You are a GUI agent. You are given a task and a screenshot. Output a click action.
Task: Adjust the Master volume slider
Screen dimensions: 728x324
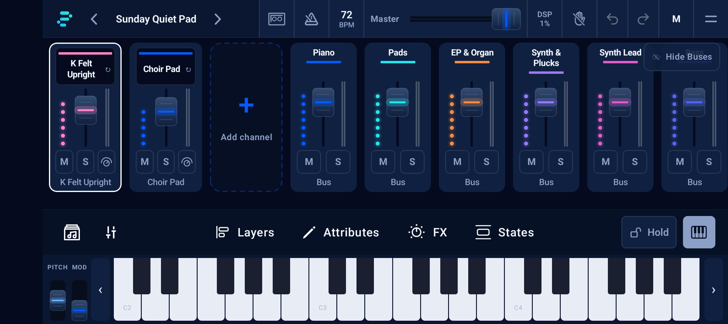coord(506,19)
